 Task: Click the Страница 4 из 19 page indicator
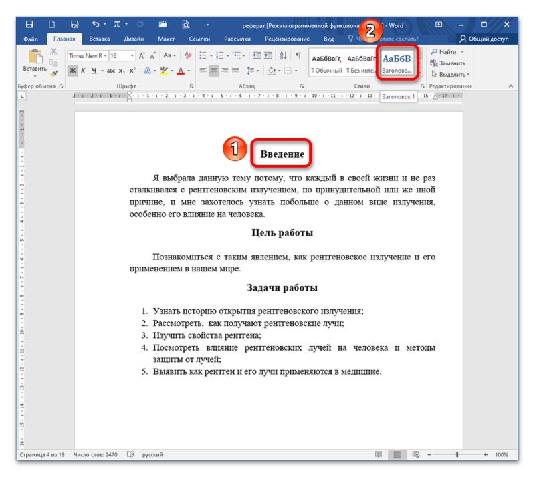pos(41,454)
